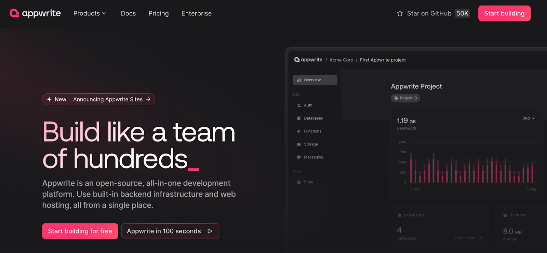Viewport: 547px width, 253px height.
Task: Open the Announcing Appwrite Sites banner link
Action: click(x=108, y=99)
